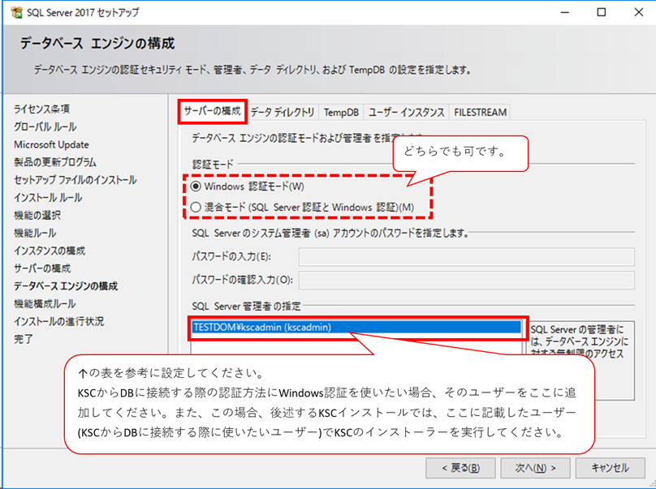Click サーバーの構成 step in sidebar list
Viewport: 656px width, 489px height.
point(42,268)
